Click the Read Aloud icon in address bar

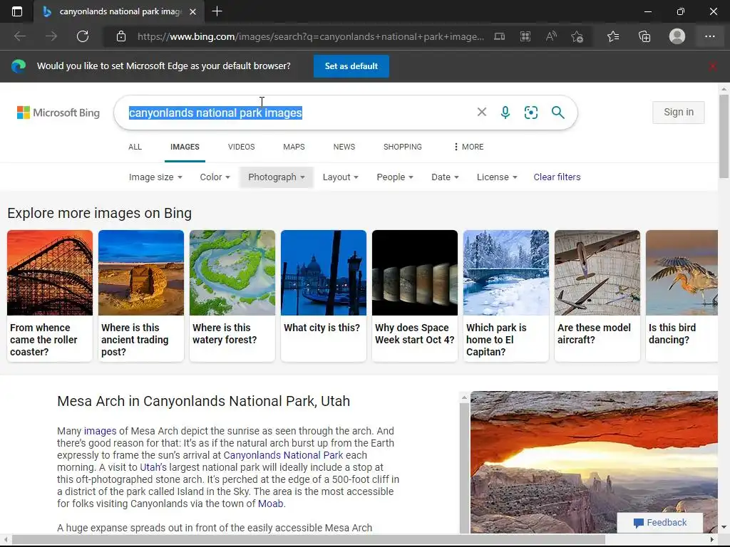click(x=551, y=36)
